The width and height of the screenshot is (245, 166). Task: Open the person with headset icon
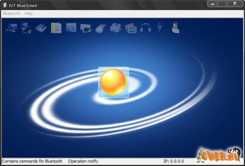pyautogui.click(x=175, y=28)
